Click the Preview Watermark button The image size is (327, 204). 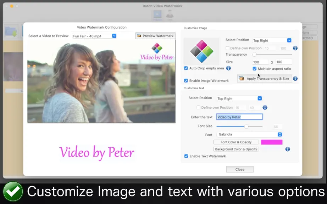click(x=155, y=36)
